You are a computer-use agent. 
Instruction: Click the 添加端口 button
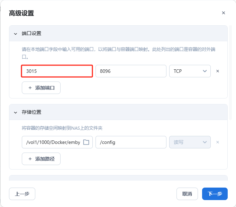[x=41, y=88]
